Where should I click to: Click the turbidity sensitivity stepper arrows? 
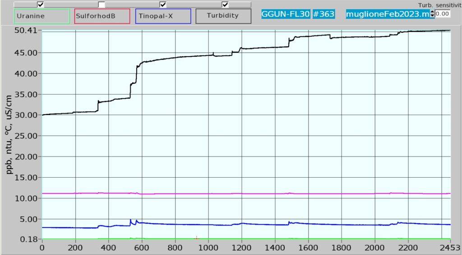click(x=432, y=14)
